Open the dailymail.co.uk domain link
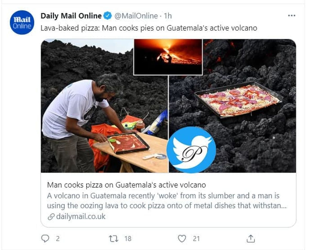The height and width of the screenshot is (250, 314). pos(81,217)
